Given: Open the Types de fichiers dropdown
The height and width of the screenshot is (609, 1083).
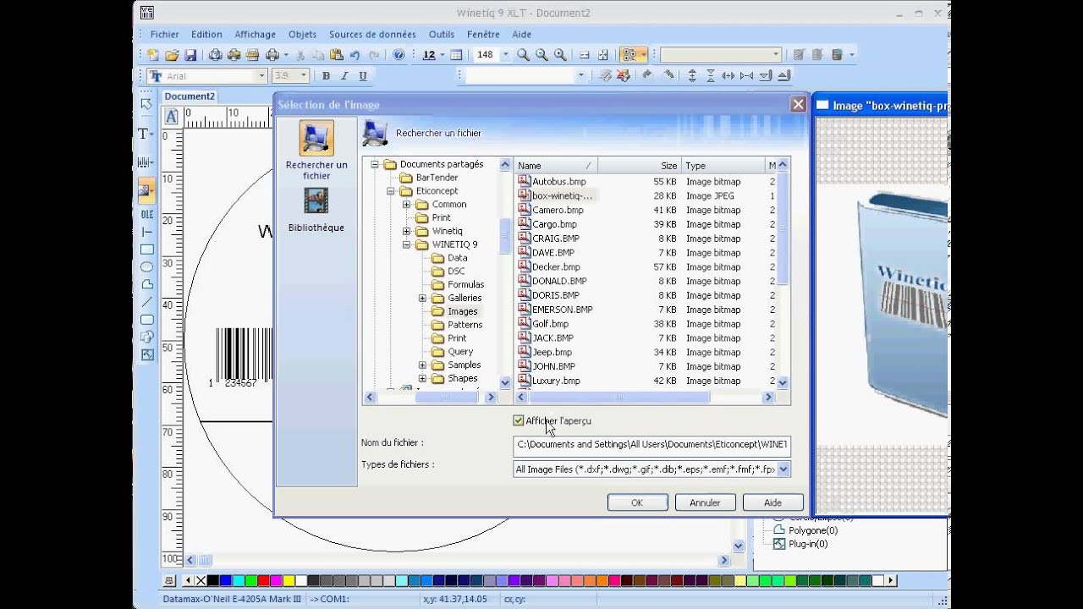Looking at the screenshot, I should tap(783, 469).
